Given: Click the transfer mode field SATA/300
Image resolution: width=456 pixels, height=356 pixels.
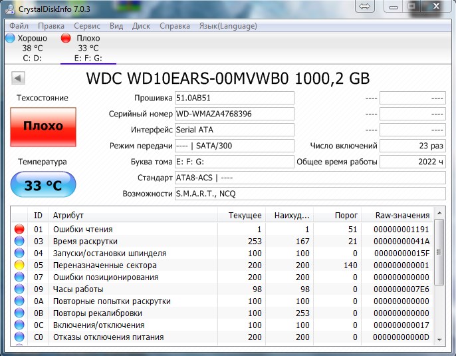Looking at the screenshot, I should (x=235, y=146).
